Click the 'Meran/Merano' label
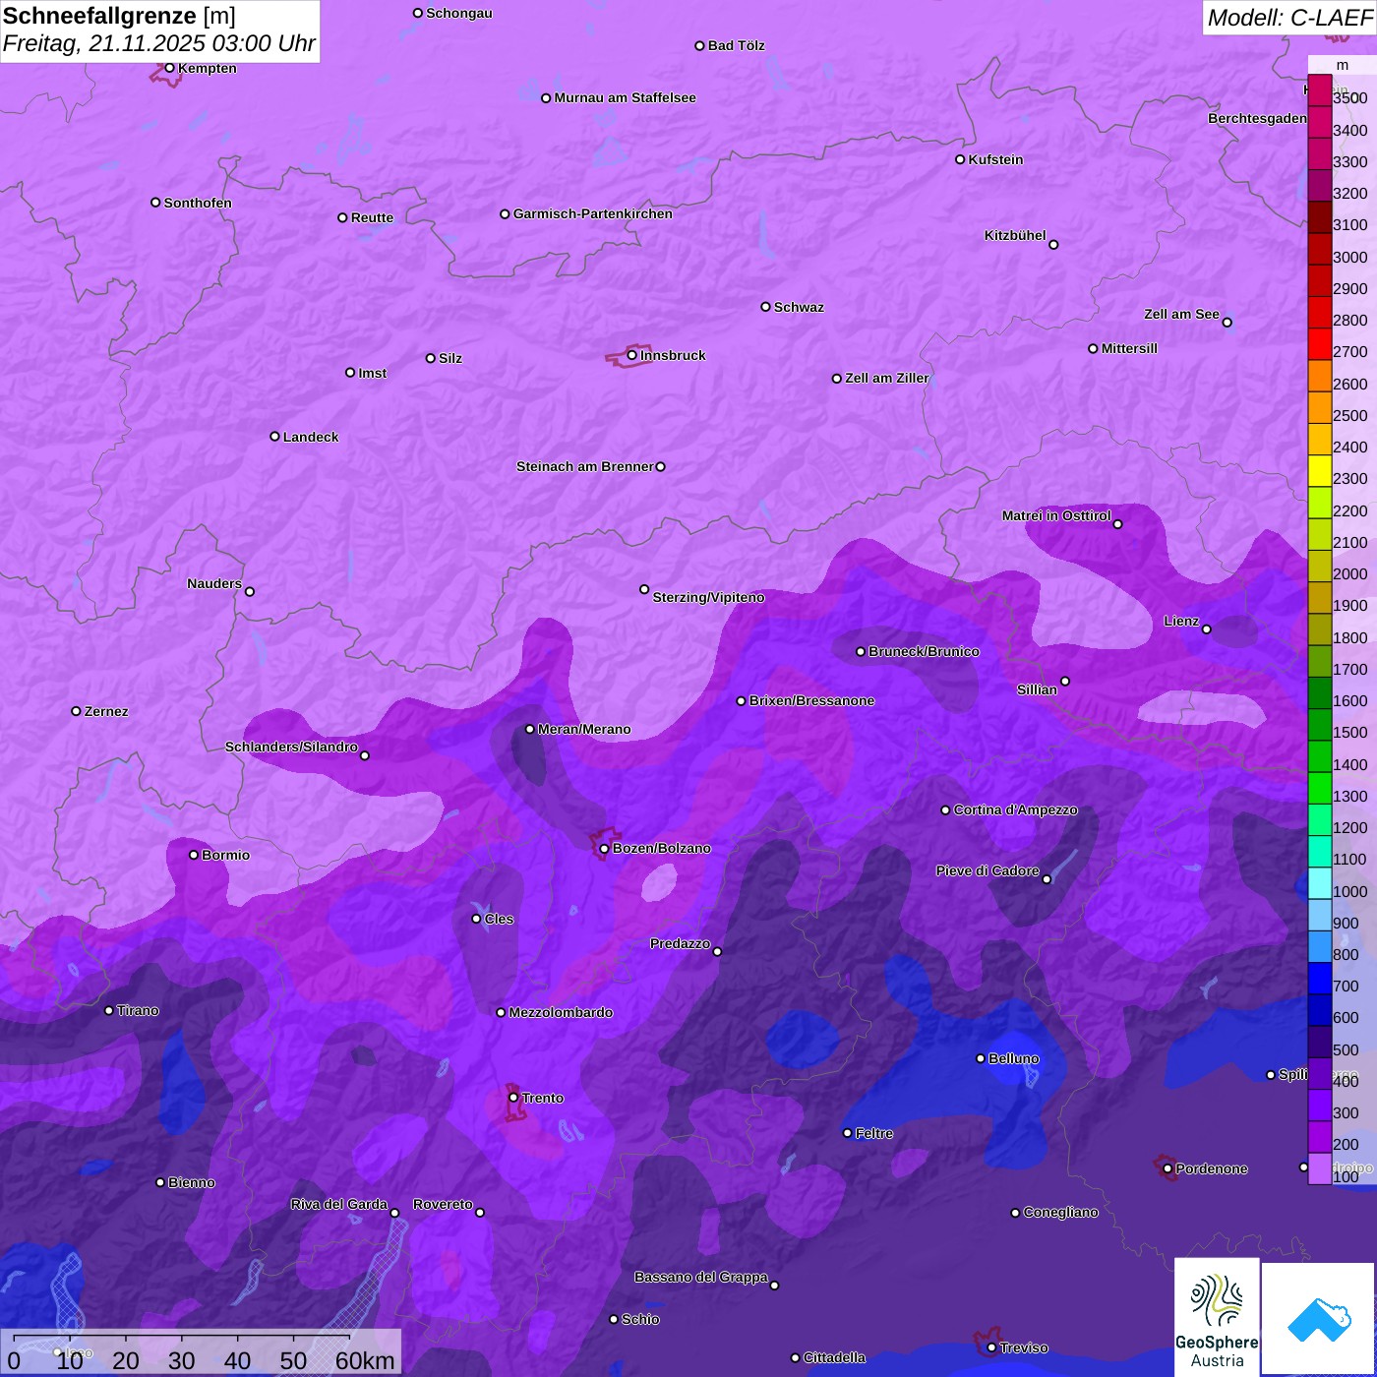The image size is (1377, 1377). (584, 729)
